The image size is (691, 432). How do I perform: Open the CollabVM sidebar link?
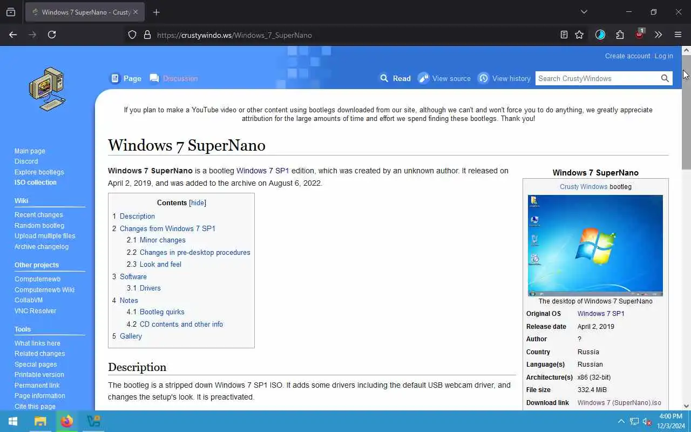28,300
